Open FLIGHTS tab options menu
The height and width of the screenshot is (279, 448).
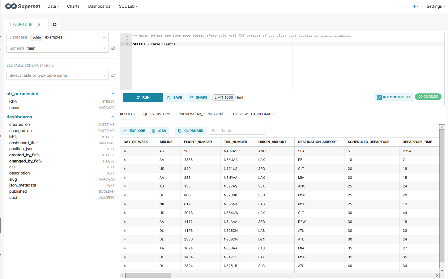[10, 25]
